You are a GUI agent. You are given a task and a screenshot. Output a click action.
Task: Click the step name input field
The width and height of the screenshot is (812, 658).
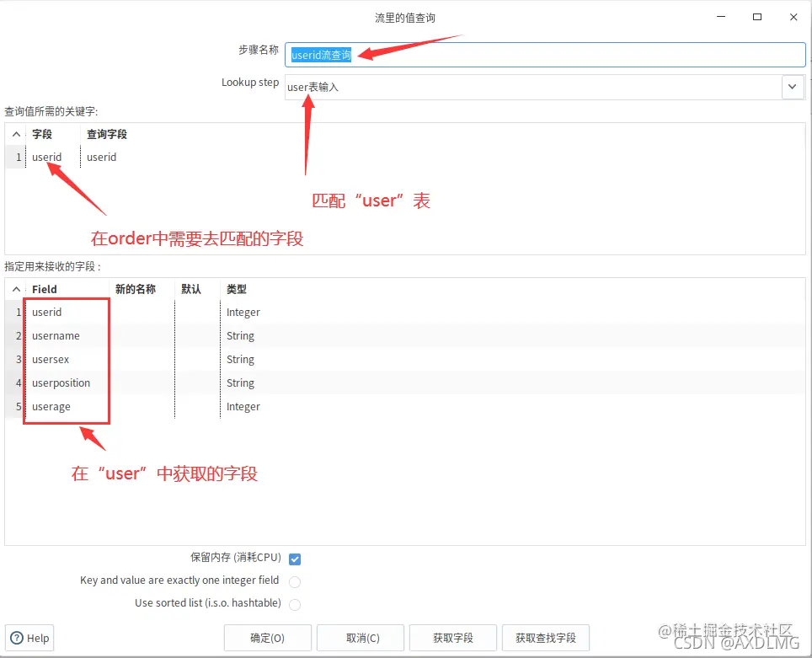point(545,55)
